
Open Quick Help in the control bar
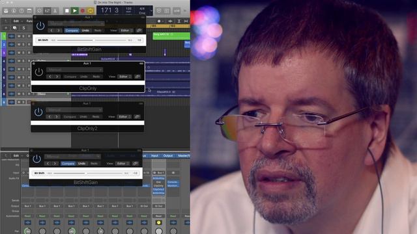click(x=22, y=10)
